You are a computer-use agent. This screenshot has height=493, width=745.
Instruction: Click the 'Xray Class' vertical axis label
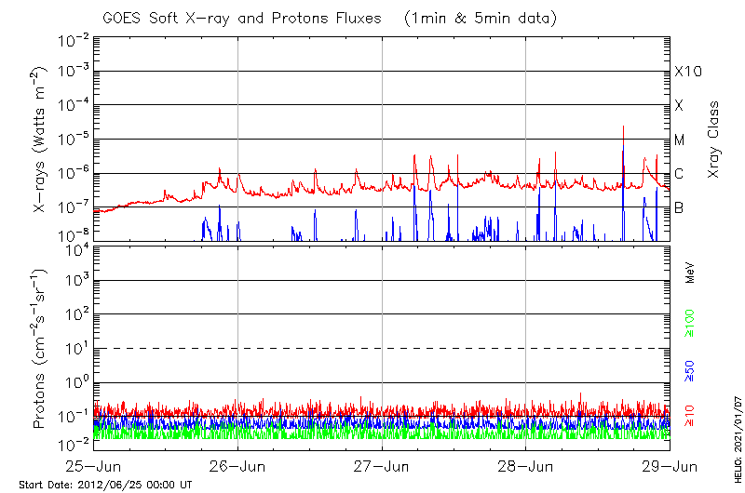click(715, 140)
